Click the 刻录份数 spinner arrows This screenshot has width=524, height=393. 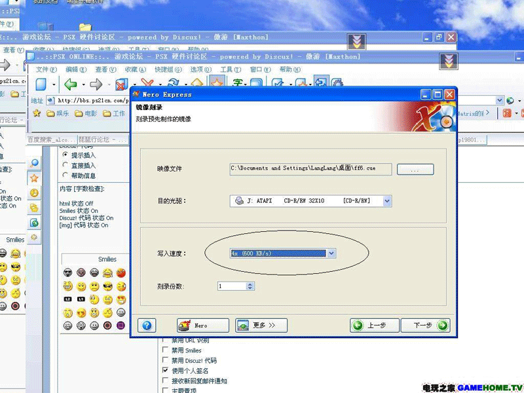(x=250, y=286)
